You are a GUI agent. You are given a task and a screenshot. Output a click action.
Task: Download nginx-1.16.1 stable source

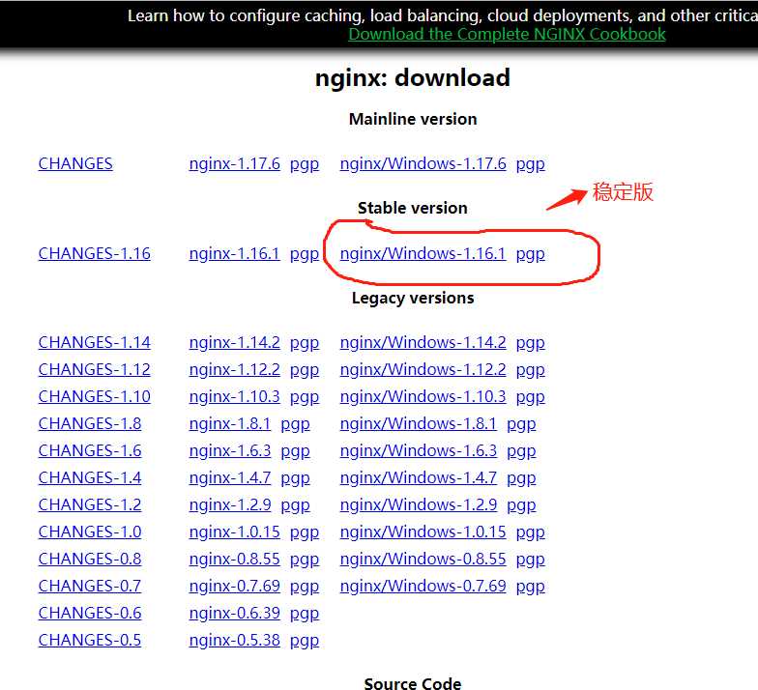pyautogui.click(x=234, y=253)
